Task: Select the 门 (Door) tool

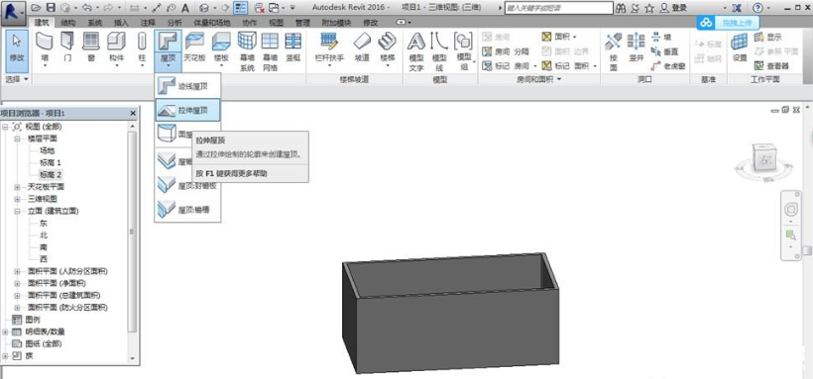Action: tap(66, 47)
